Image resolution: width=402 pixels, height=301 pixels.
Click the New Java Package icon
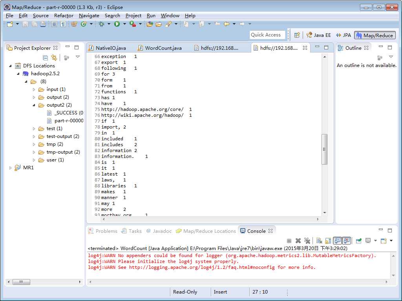(x=74, y=24)
